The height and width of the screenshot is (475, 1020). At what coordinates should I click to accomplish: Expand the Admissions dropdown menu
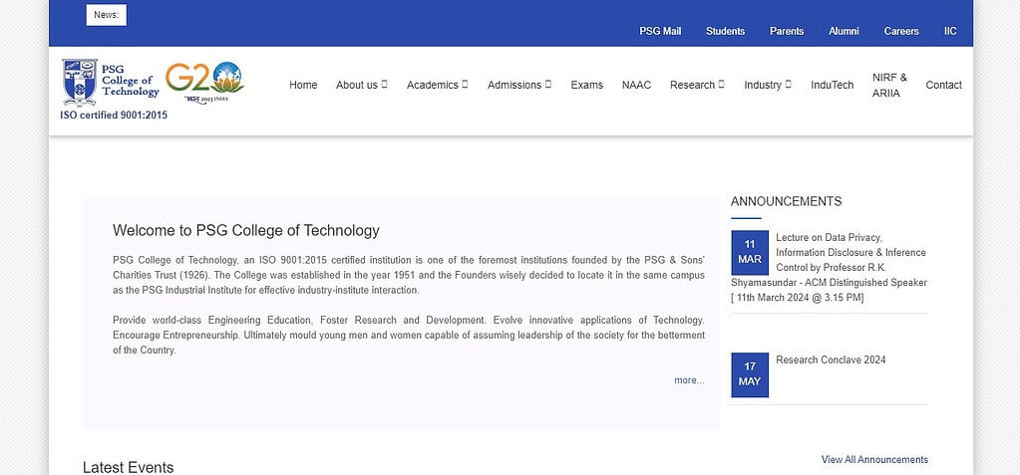click(x=519, y=85)
